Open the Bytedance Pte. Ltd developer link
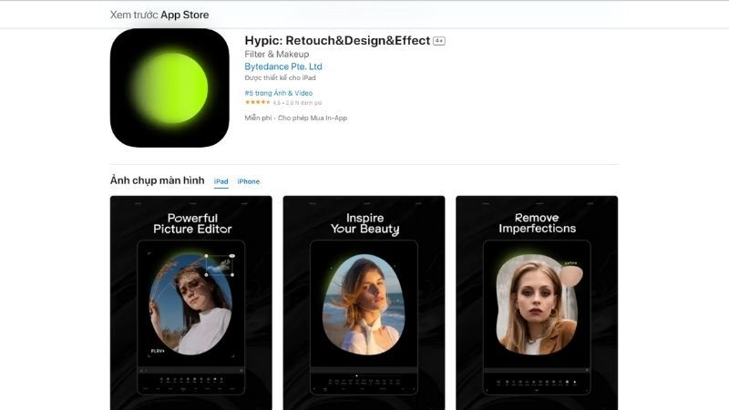Screen dimensions: 729x410 [x=283, y=67]
